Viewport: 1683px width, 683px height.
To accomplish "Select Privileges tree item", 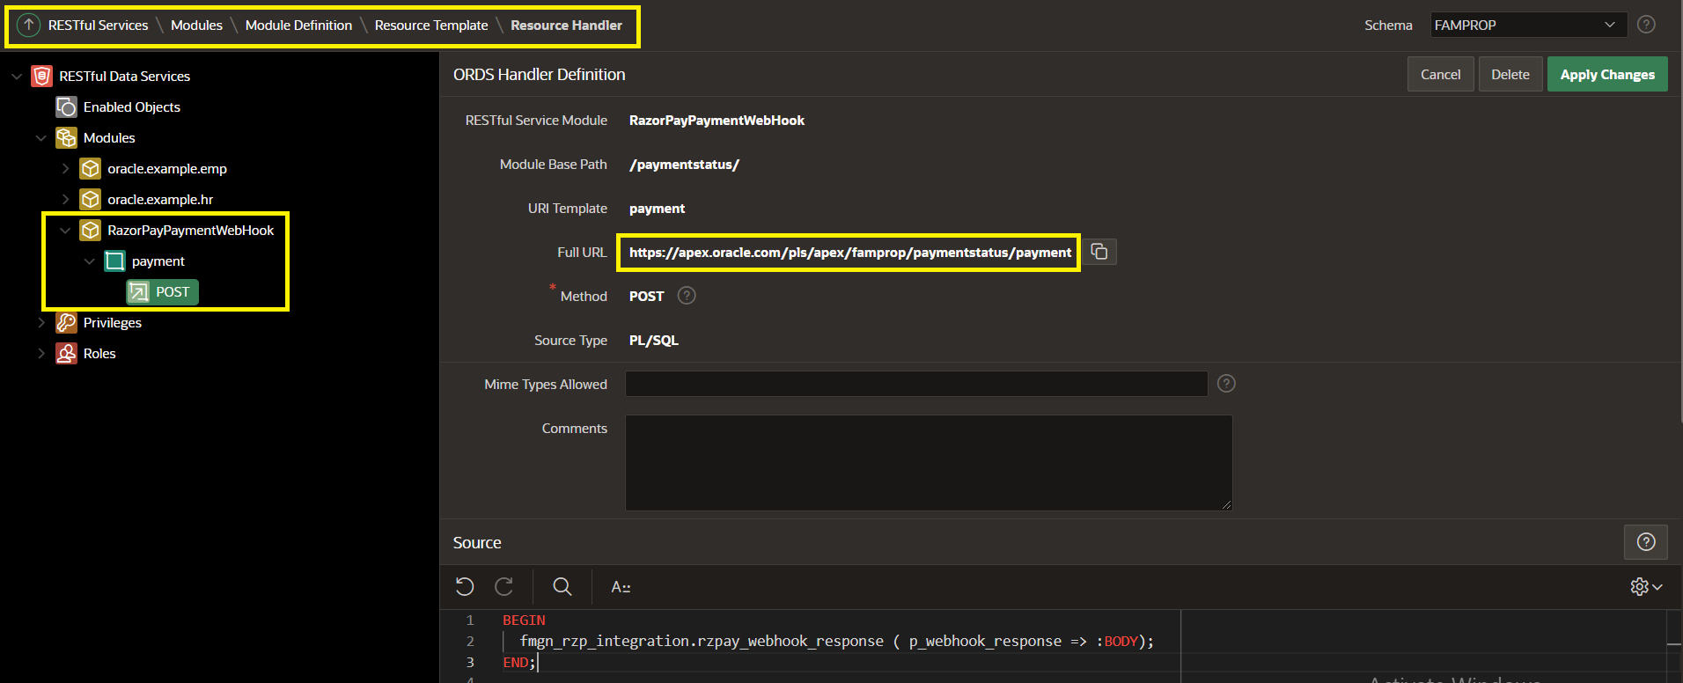I will pos(113,323).
